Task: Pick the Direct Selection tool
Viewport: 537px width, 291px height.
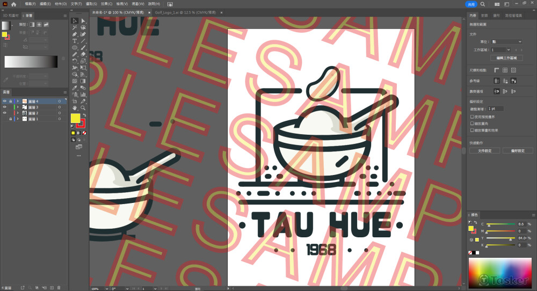Action: [x=83, y=21]
